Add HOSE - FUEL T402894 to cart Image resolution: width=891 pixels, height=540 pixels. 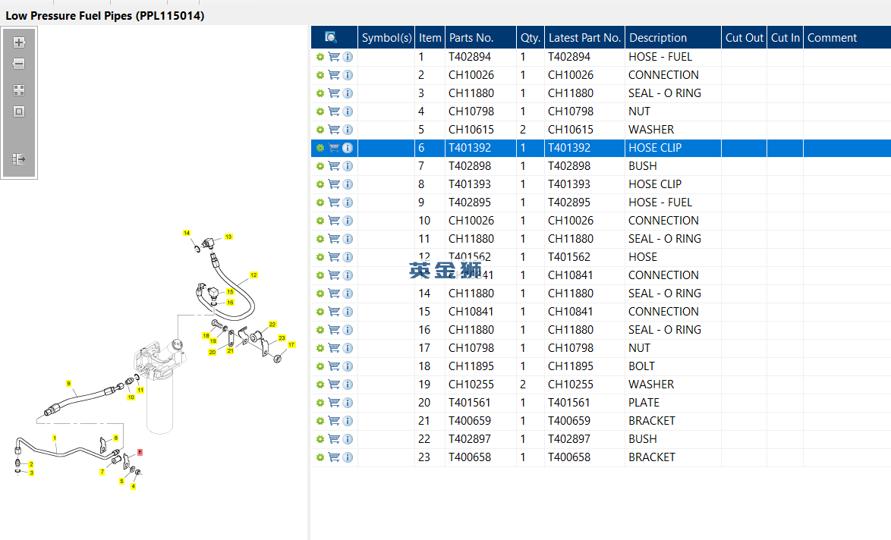click(334, 57)
